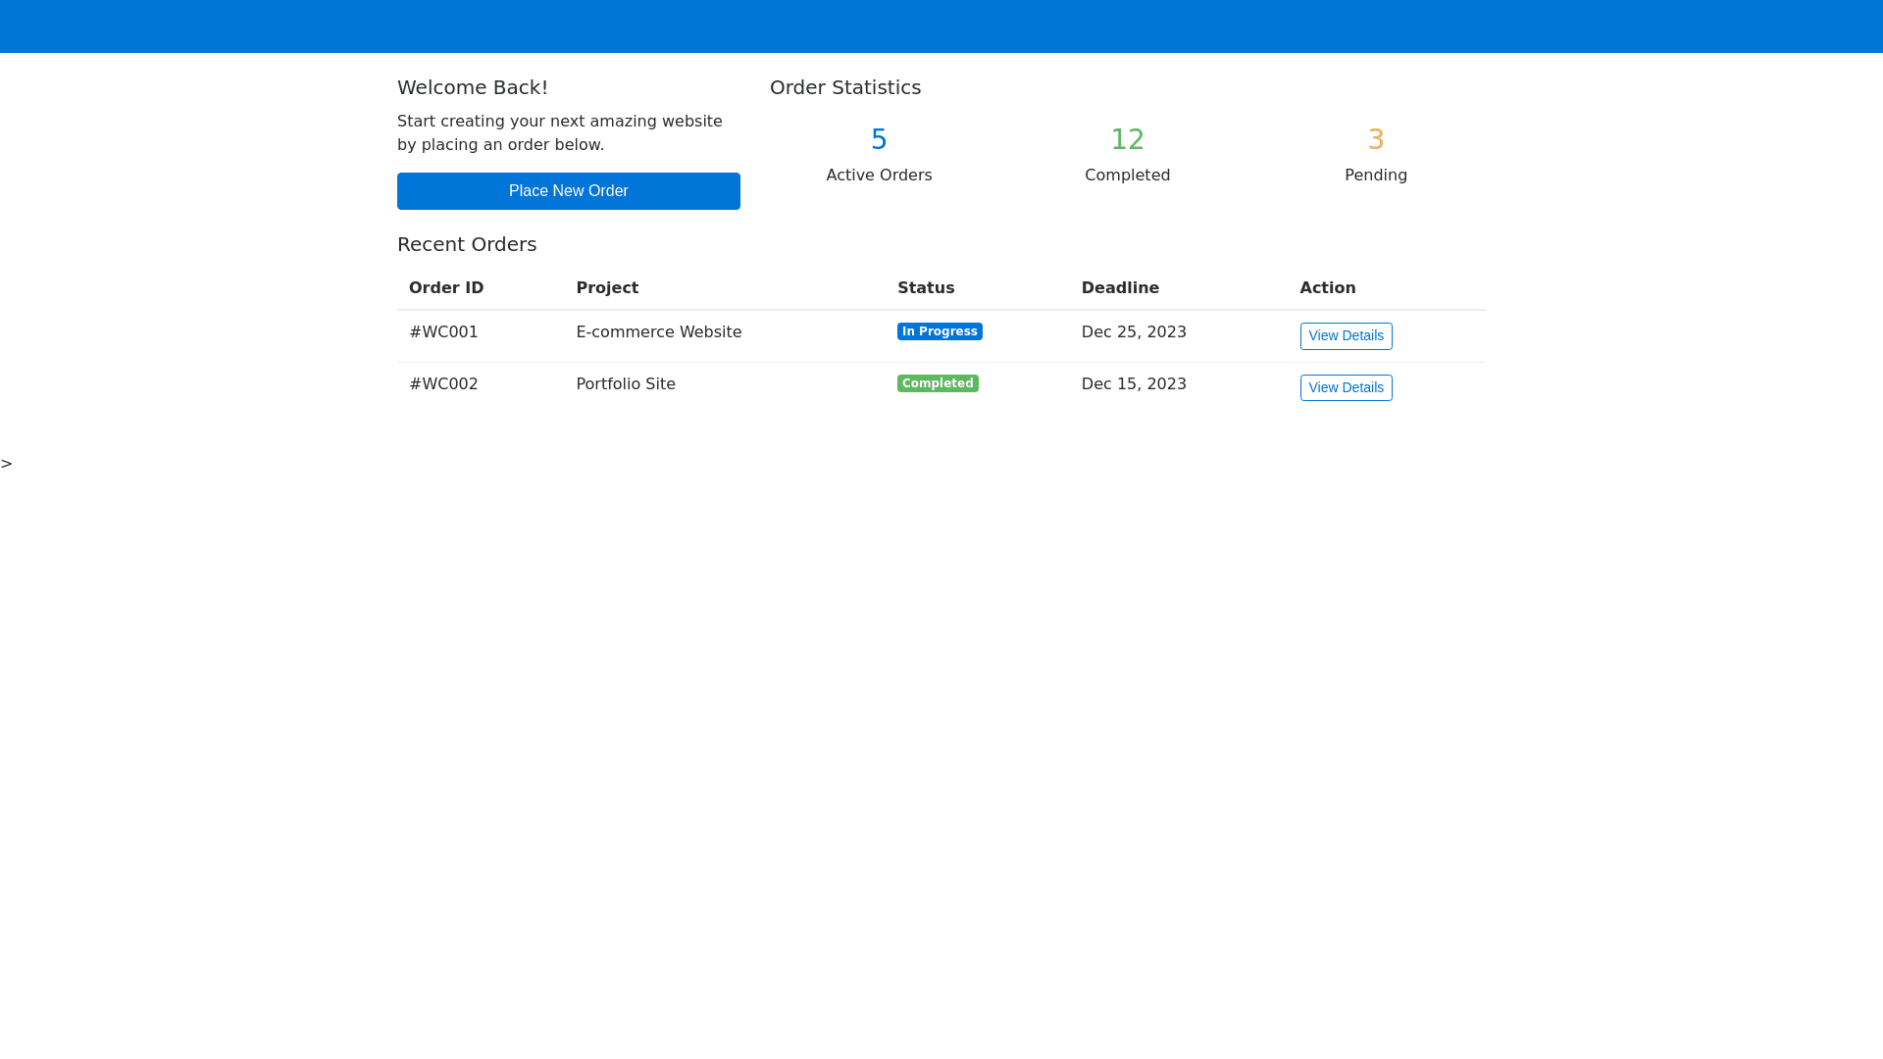Click the Completed count 12
Screen dimensions: 1883x1059
coord(1127,140)
